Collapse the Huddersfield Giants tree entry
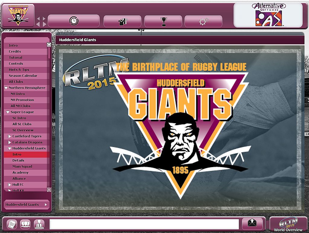This screenshot has width=309, height=233. pyautogui.click(x=10, y=149)
